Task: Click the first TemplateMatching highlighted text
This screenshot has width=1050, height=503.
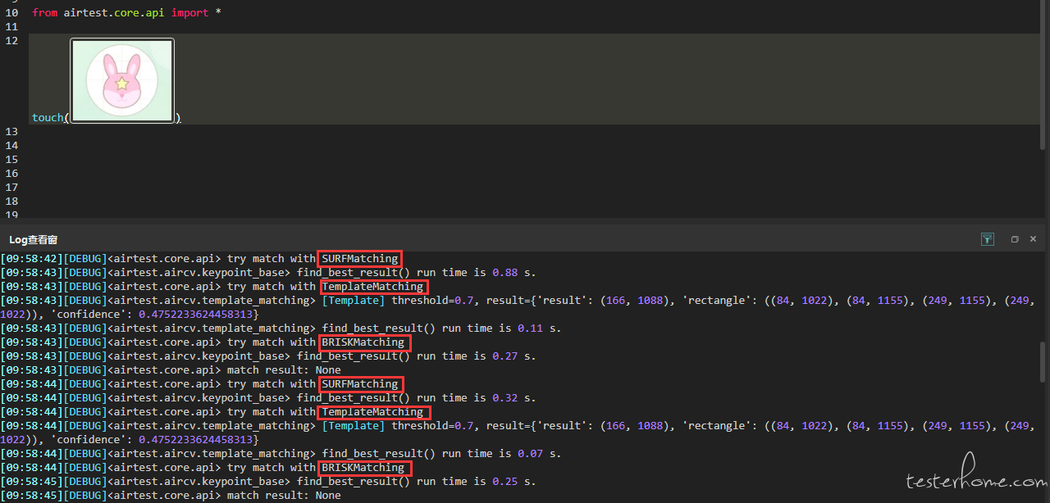Action: click(x=373, y=286)
